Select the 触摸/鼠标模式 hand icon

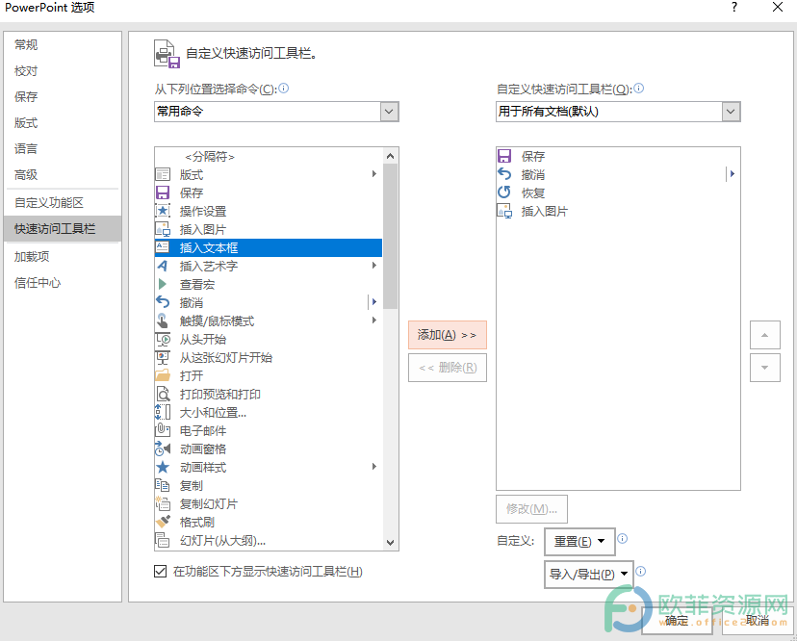pos(163,320)
